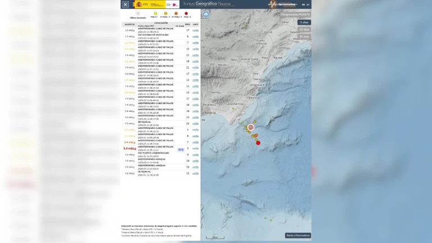Open +info for the 5.4 mbLg earthquake
432x243 pixels.
click(195, 148)
